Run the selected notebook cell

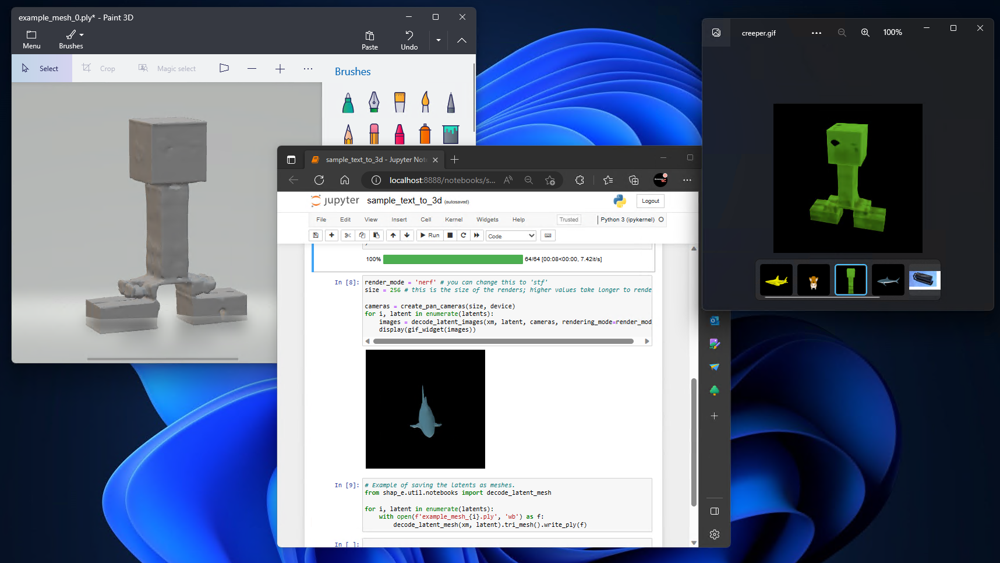(x=429, y=235)
